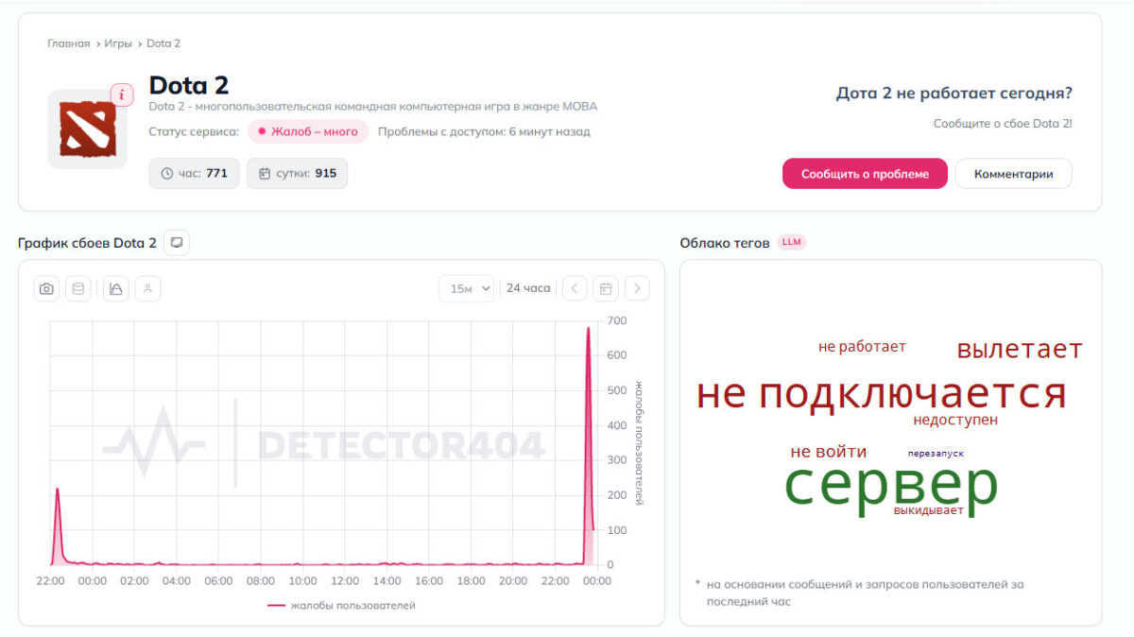Select the сутки: 915 counter

tap(297, 173)
